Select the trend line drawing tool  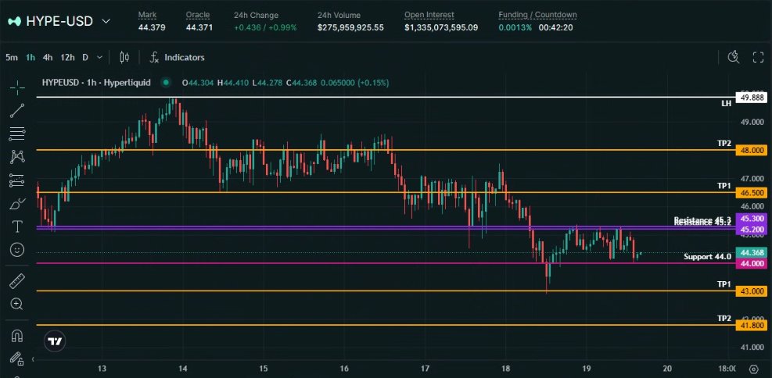point(17,111)
